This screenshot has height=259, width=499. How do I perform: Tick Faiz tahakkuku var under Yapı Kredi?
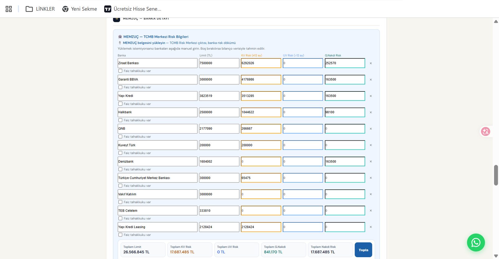click(x=120, y=104)
